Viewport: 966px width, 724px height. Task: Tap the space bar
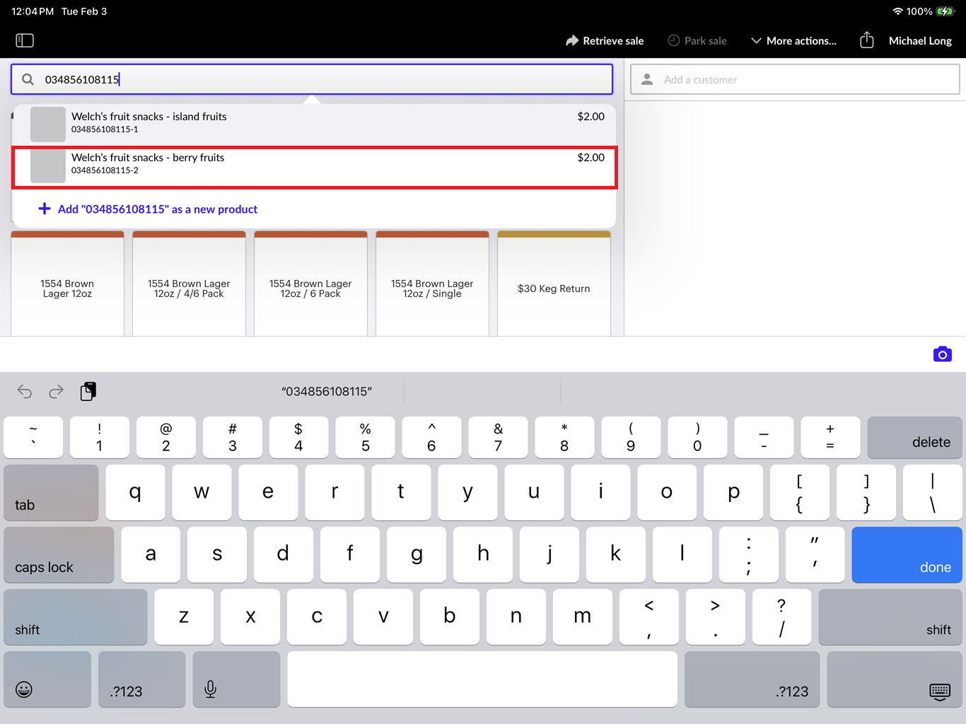(x=482, y=679)
